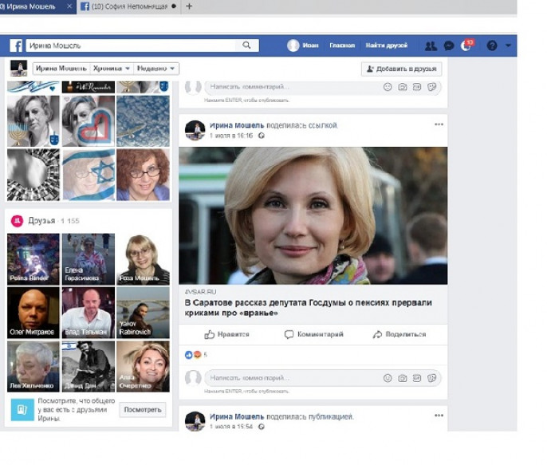Open friend Polina Bander thumbnail
This screenshot has width=547, height=465.
point(33,259)
